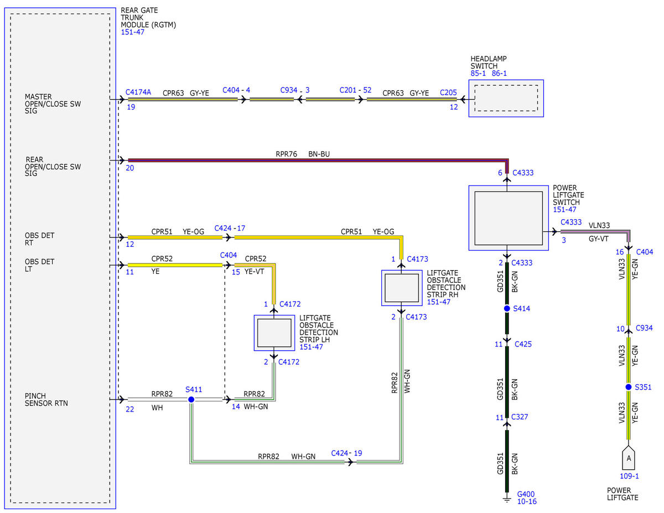This screenshot has height=513, width=664.
Task: Select the C201 - 52 connector label
Action: click(355, 90)
